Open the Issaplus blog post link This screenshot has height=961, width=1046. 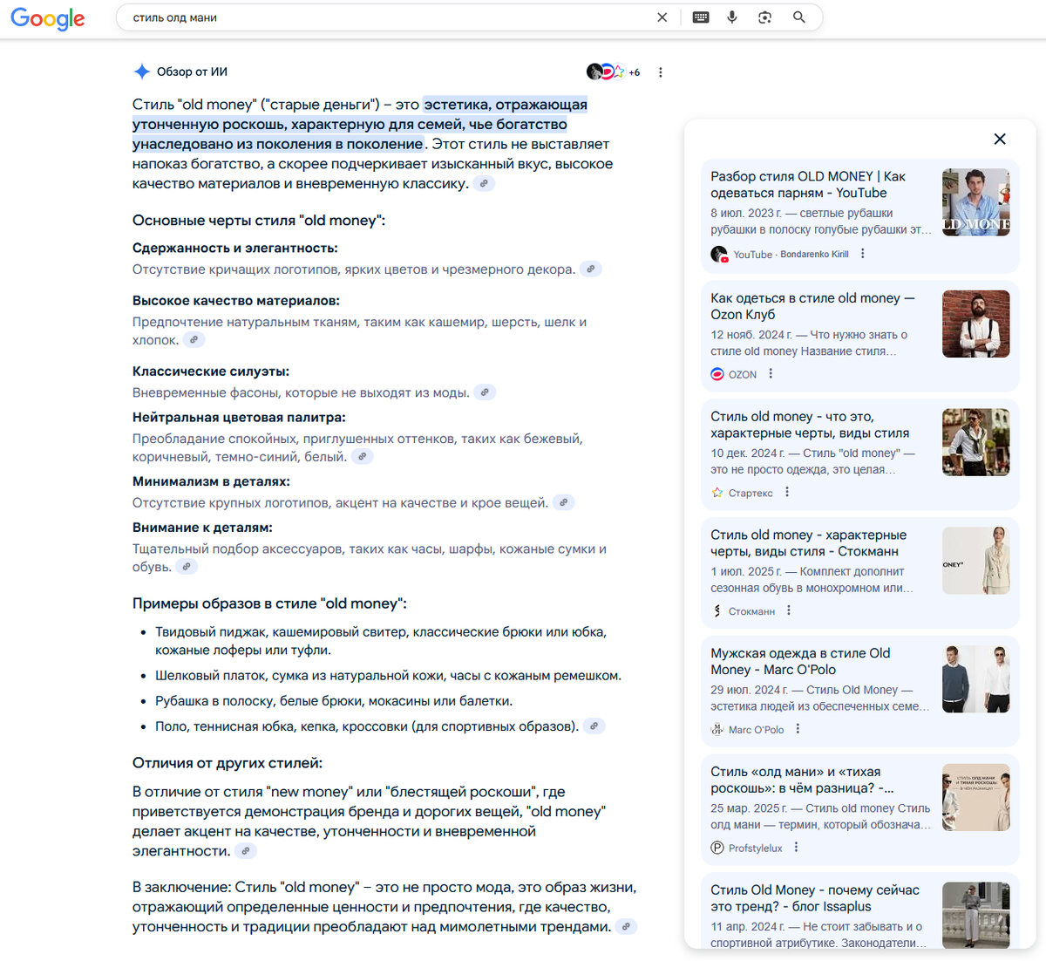click(815, 898)
